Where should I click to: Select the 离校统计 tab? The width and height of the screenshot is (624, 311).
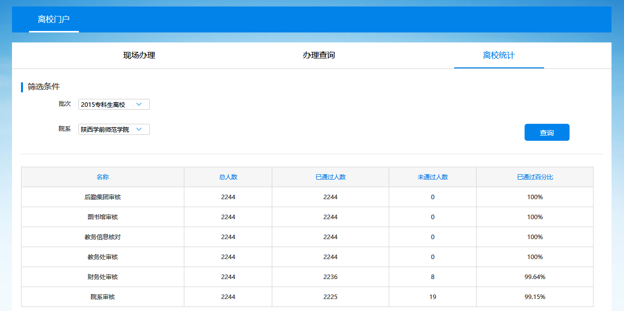tap(499, 55)
